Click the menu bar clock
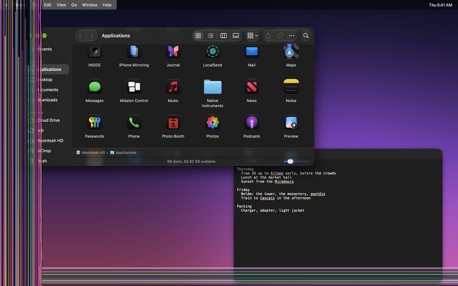The height and width of the screenshot is (286, 458). (x=440, y=5)
